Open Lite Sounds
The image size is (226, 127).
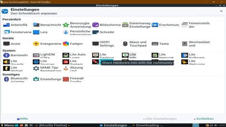[13, 62]
